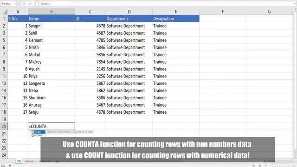
Task: Click the vertical scrollbar up arrow
Action: coord(295,10)
